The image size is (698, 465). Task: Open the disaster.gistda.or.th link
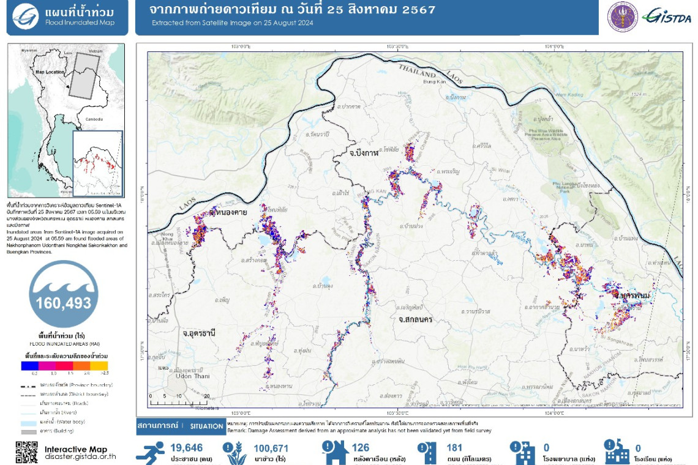pyautogui.click(x=80, y=457)
